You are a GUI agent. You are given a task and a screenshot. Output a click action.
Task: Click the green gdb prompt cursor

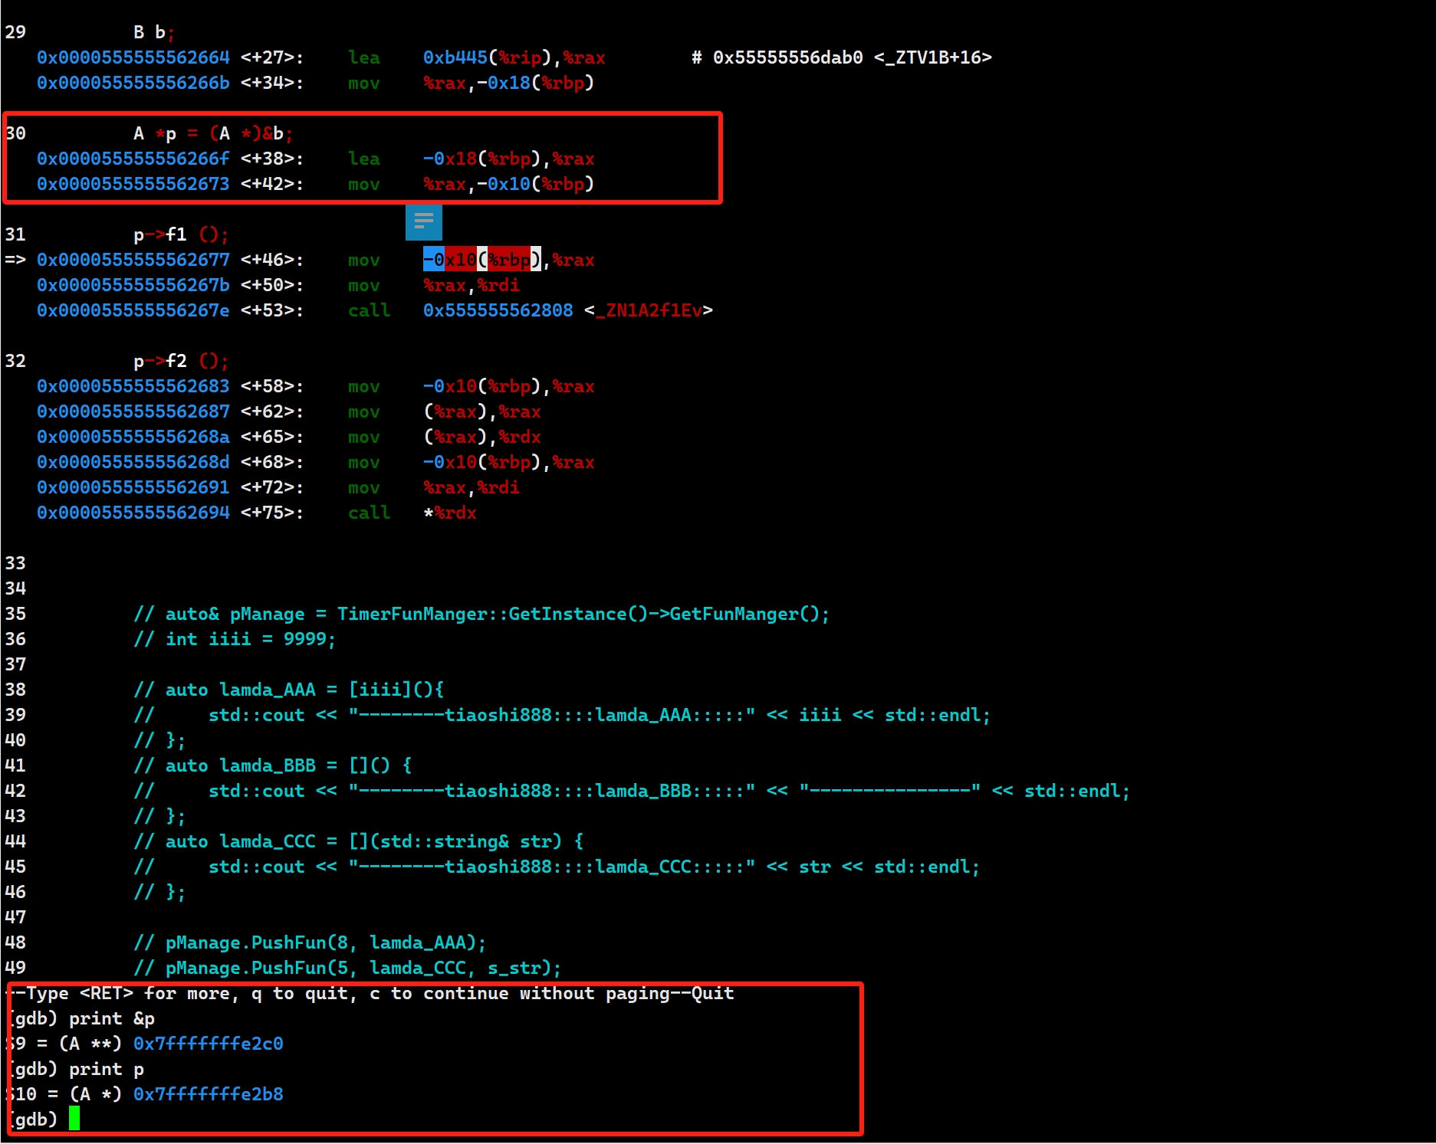(74, 1119)
